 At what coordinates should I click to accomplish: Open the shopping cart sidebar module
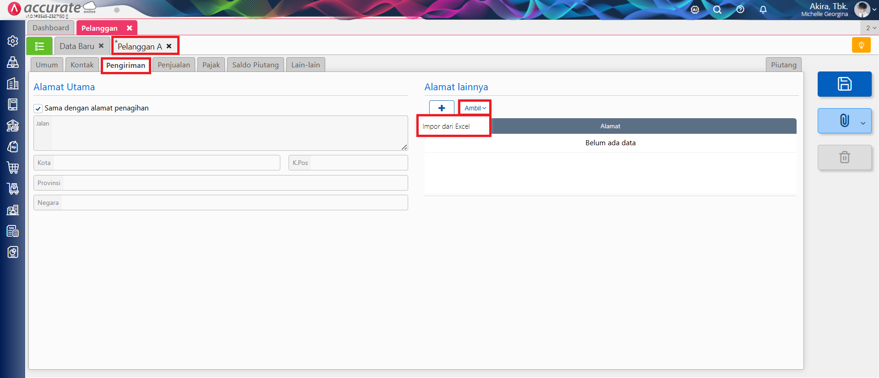tap(13, 168)
